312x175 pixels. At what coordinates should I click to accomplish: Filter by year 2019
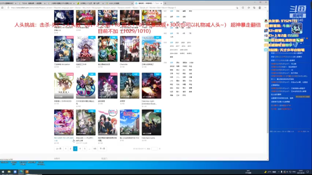189,42
